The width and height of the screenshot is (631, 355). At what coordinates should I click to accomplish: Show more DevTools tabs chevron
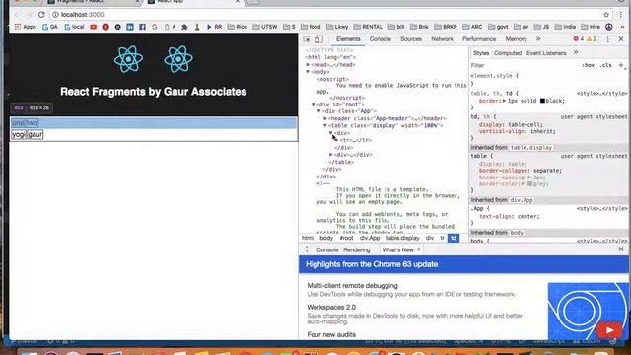coord(538,39)
